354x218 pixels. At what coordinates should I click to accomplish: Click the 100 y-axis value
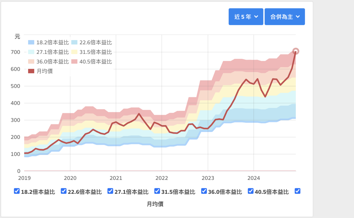pos(16,154)
